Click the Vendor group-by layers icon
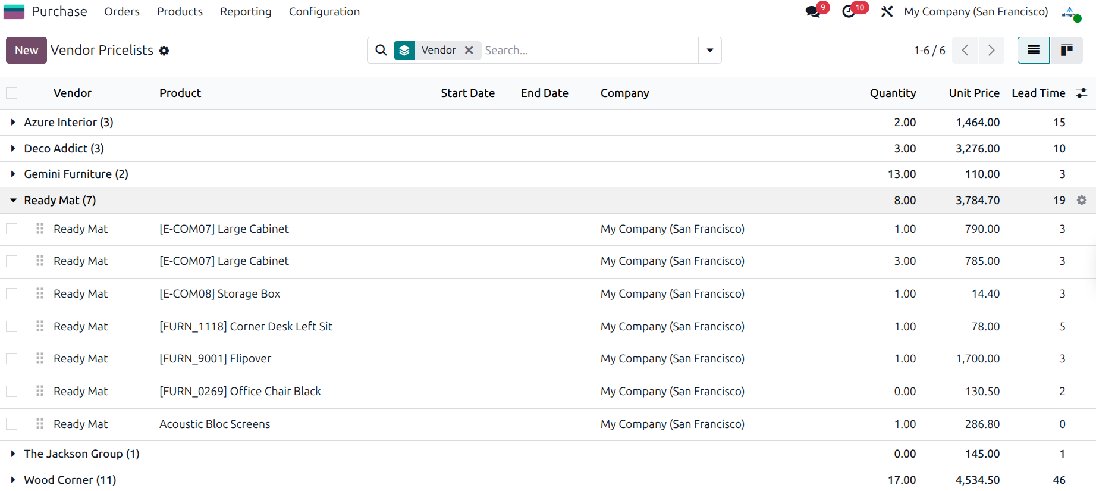 [404, 50]
